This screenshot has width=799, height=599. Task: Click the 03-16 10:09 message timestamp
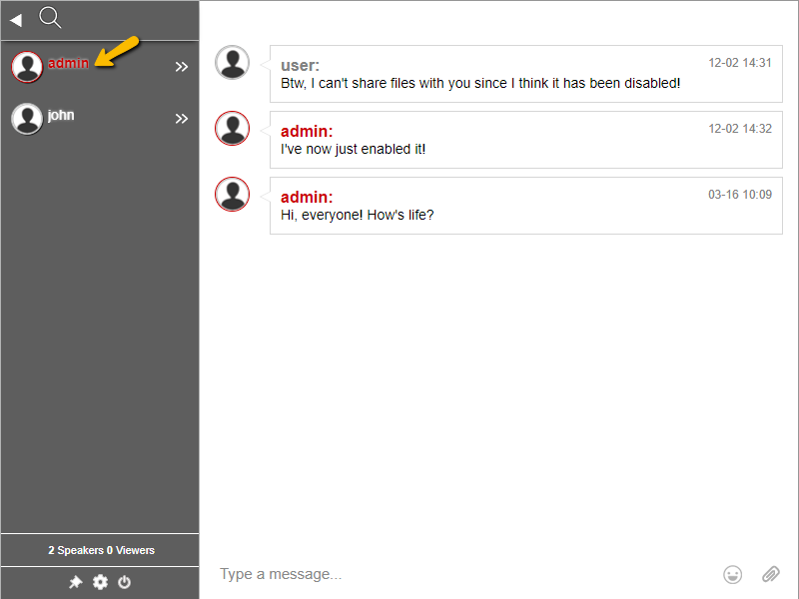tap(740, 195)
